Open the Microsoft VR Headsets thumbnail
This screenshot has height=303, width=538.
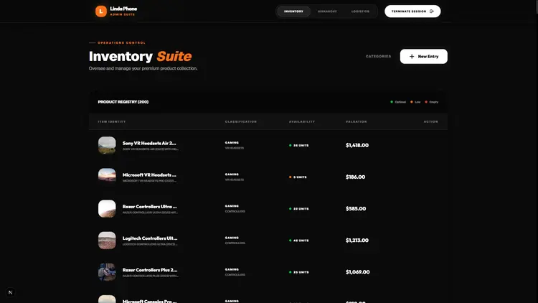coord(107,177)
